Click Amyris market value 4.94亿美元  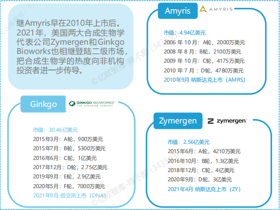coord(185,33)
